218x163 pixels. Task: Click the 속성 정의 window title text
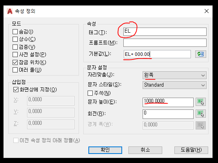25,11
